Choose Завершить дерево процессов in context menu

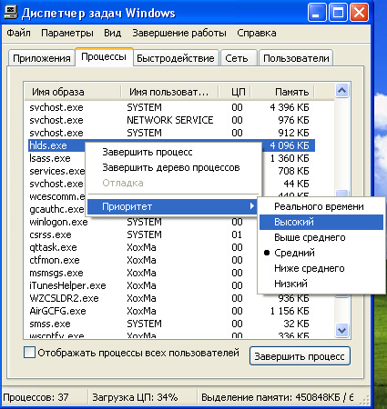[171, 167]
